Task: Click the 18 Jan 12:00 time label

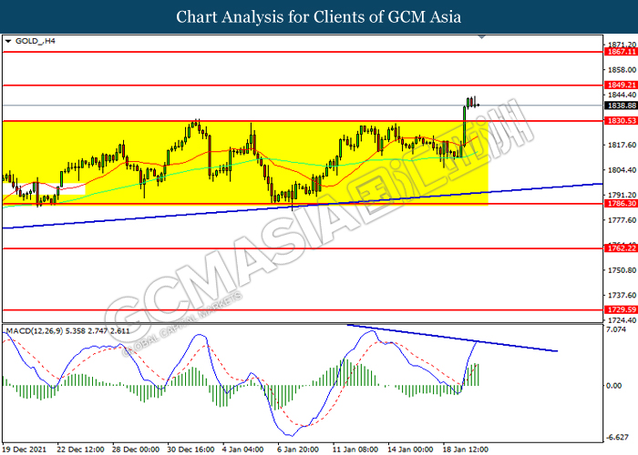Action: click(x=466, y=450)
